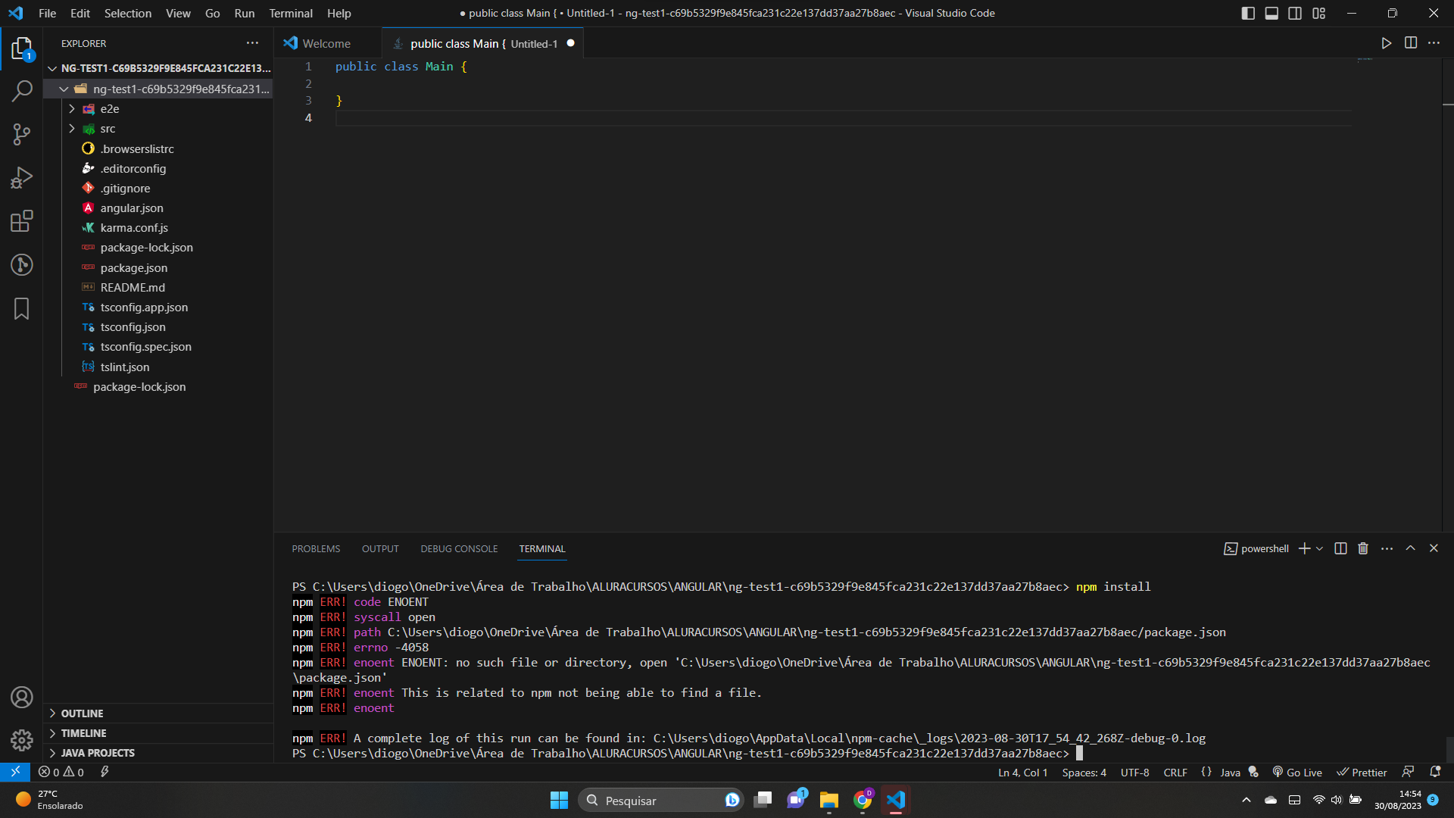Viewport: 1454px width, 818px height.
Task: Open the Manage gear menu
Action: pos(22,740)
